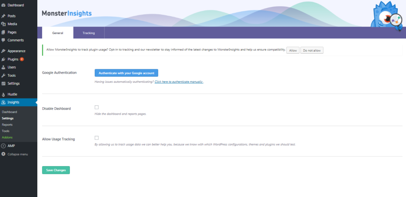Tick the Disable Dashboard checkbox
The height and width of the screenshot is (197, 406).
pyautogui.click(x=97, y=107)
